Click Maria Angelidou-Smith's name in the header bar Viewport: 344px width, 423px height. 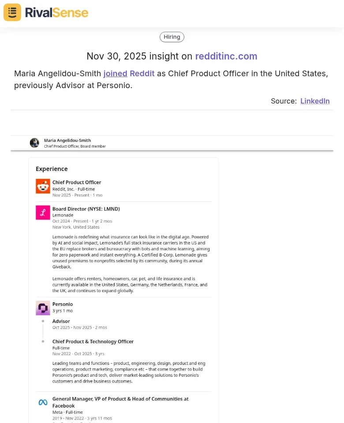pos(67,140)
